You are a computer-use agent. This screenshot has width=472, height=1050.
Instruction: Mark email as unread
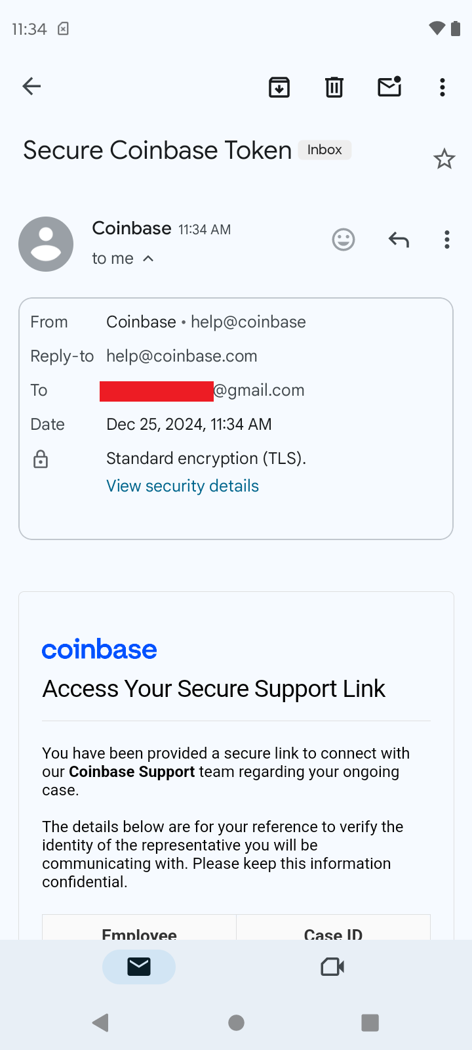click(389, 87)
